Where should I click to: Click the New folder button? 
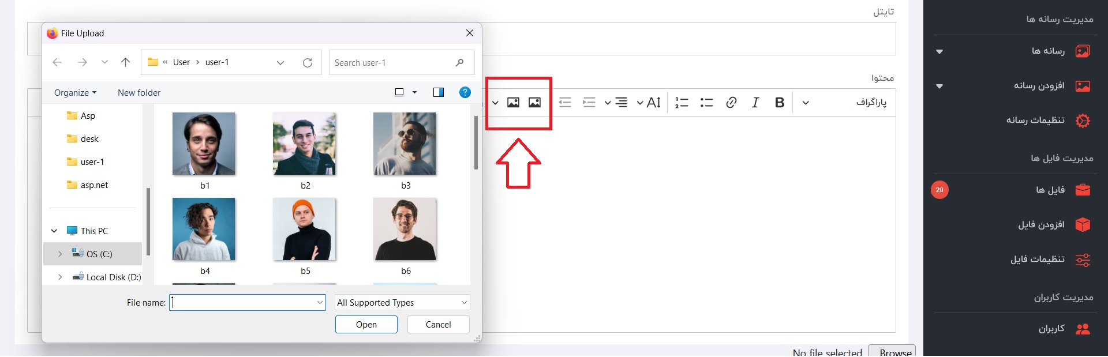[x=139, y=93]
